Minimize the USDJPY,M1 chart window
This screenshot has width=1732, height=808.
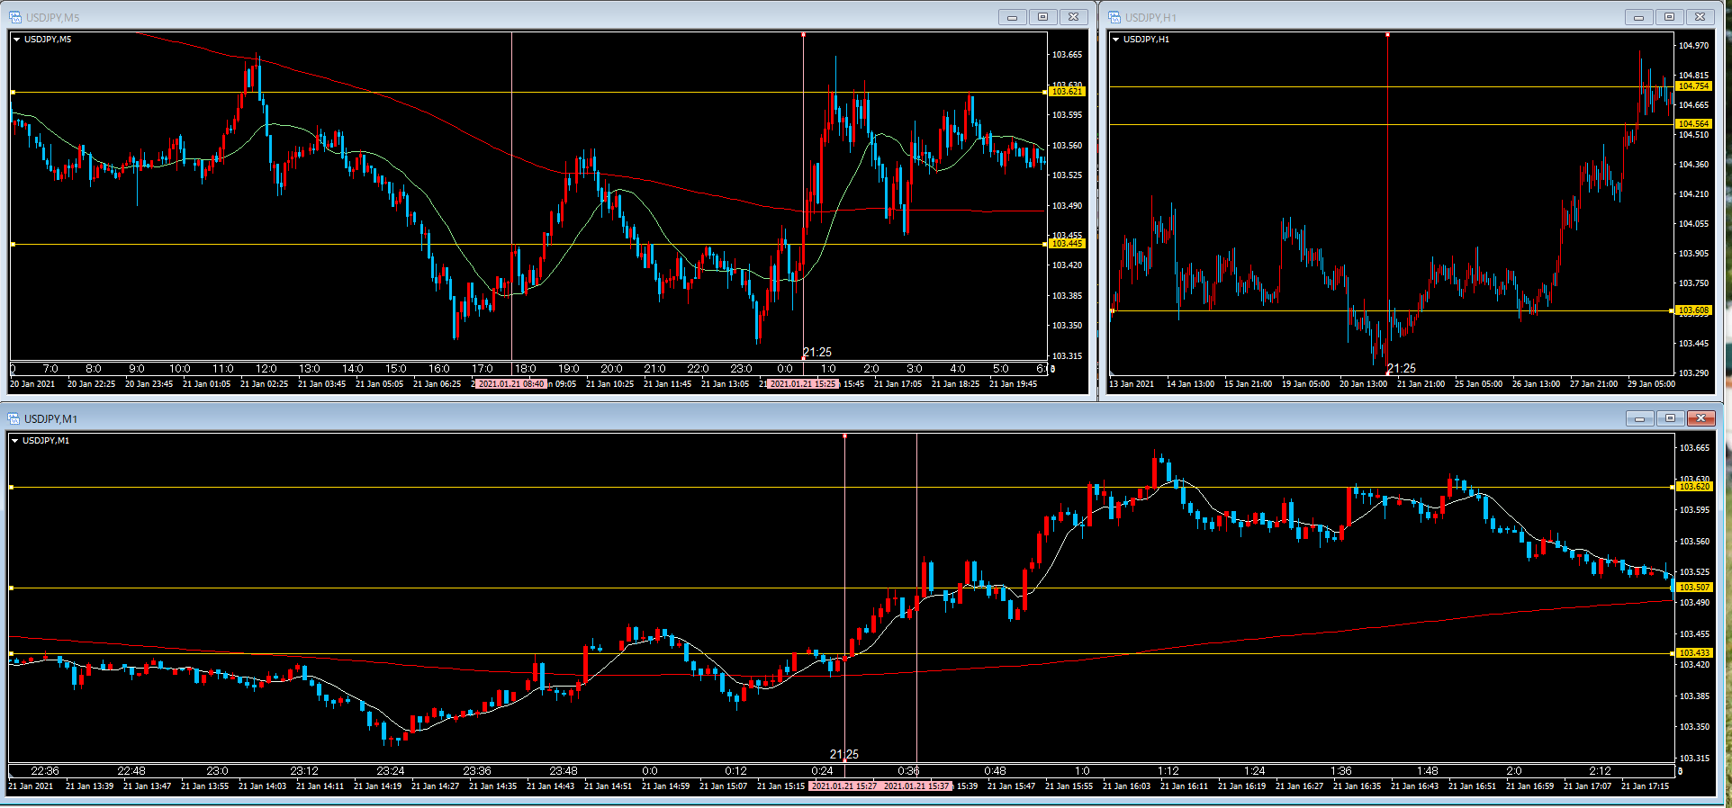coord(1639,418)
